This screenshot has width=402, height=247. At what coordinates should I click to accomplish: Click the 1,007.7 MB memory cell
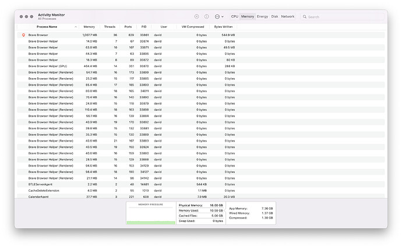click(90, 35)
